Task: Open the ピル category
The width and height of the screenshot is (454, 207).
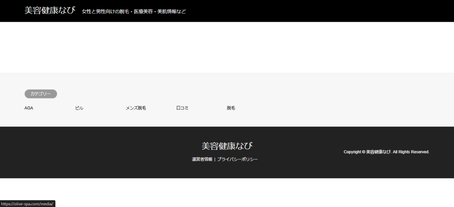Action: tap(79, 108)
